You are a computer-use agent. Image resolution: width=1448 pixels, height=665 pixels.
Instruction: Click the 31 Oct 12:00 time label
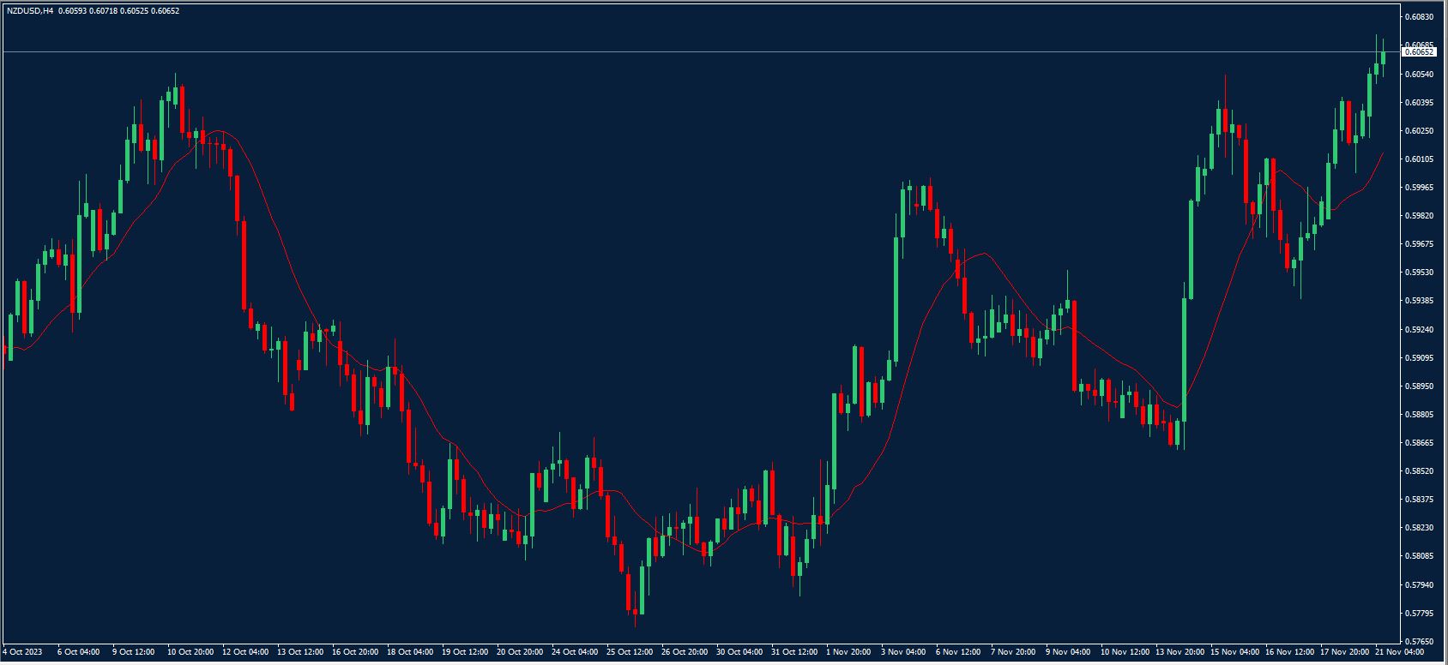[x=794, y=652]
